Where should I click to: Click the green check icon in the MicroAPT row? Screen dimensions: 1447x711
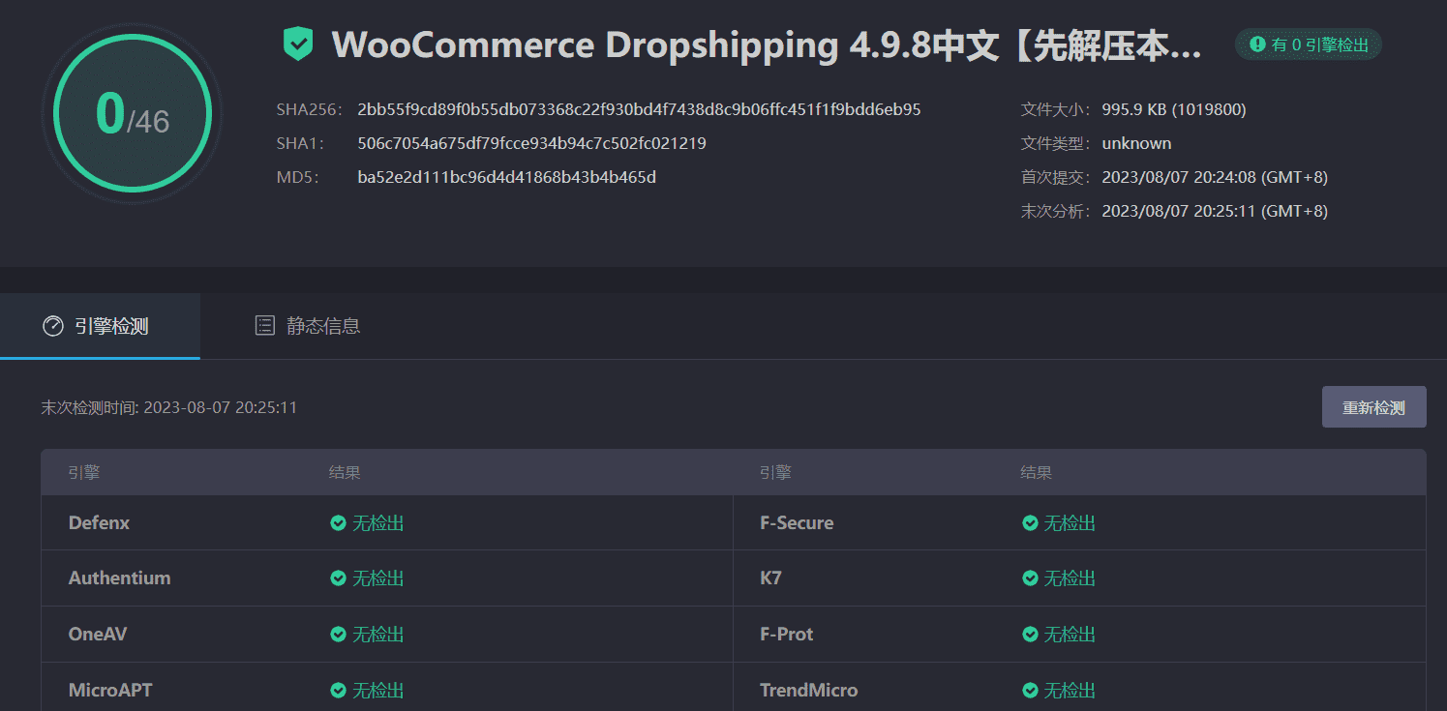[338, 691]
